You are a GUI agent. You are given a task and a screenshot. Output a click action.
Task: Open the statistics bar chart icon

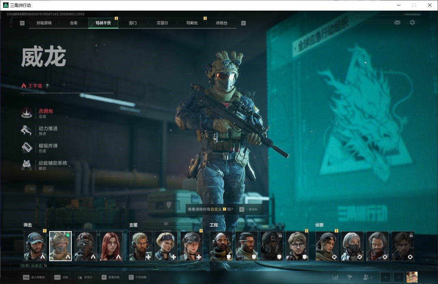[x=336, y=277]
